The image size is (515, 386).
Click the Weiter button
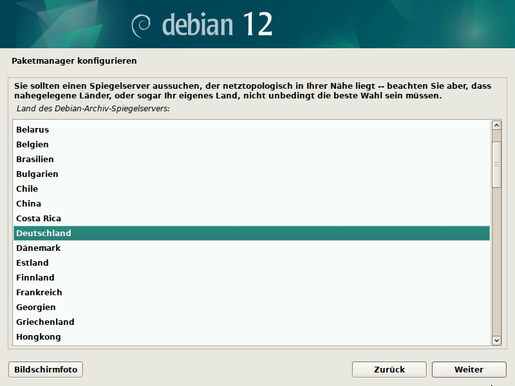coord(468,369)
